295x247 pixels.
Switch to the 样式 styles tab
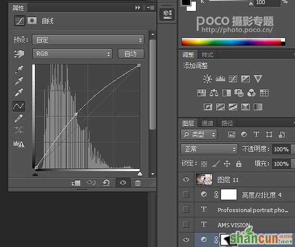[x=207, y=55]
